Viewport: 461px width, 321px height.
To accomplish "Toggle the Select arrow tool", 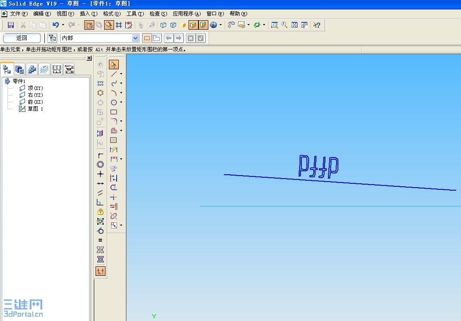I will tap(114, 65).
